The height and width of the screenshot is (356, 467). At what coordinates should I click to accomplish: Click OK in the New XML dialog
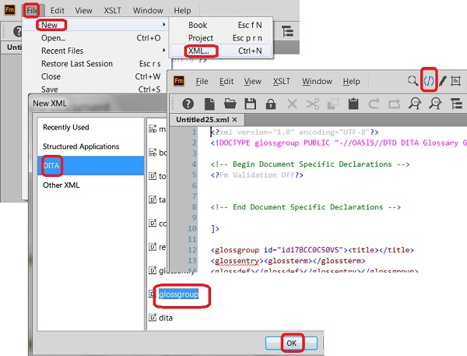pyautogui.click(x=291, y=344)
